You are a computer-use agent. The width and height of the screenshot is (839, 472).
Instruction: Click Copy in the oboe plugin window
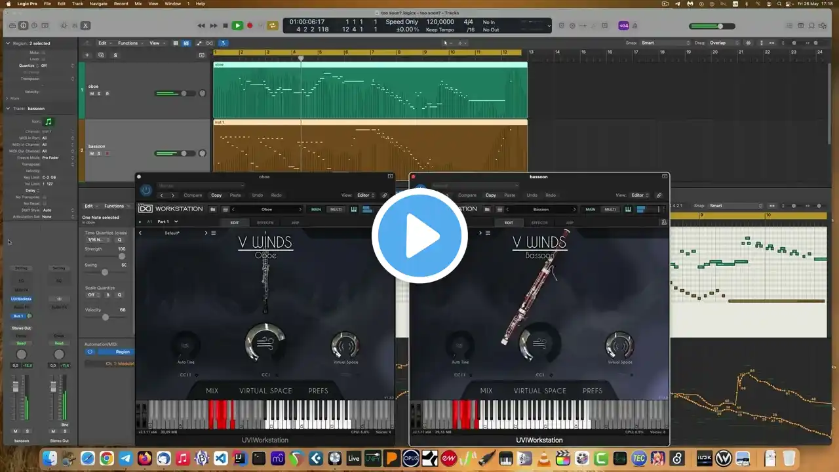[216, 195]
